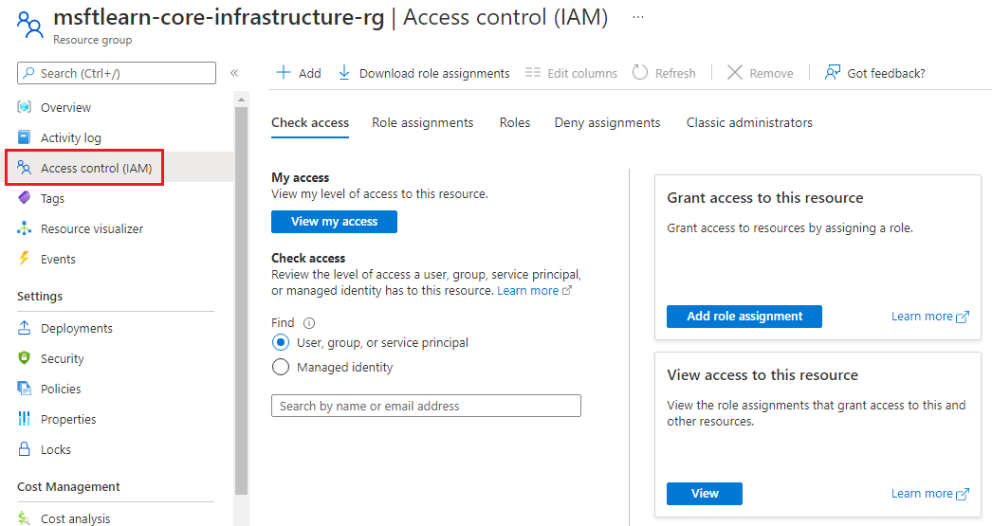Image resolution: width=992 pixels, height=526 pixels.
Task: Click the Add role assignment button
Action: pos(744,317)
